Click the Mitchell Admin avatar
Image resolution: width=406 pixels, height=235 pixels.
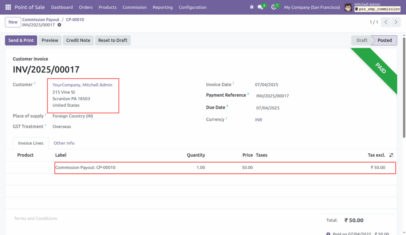348,7
